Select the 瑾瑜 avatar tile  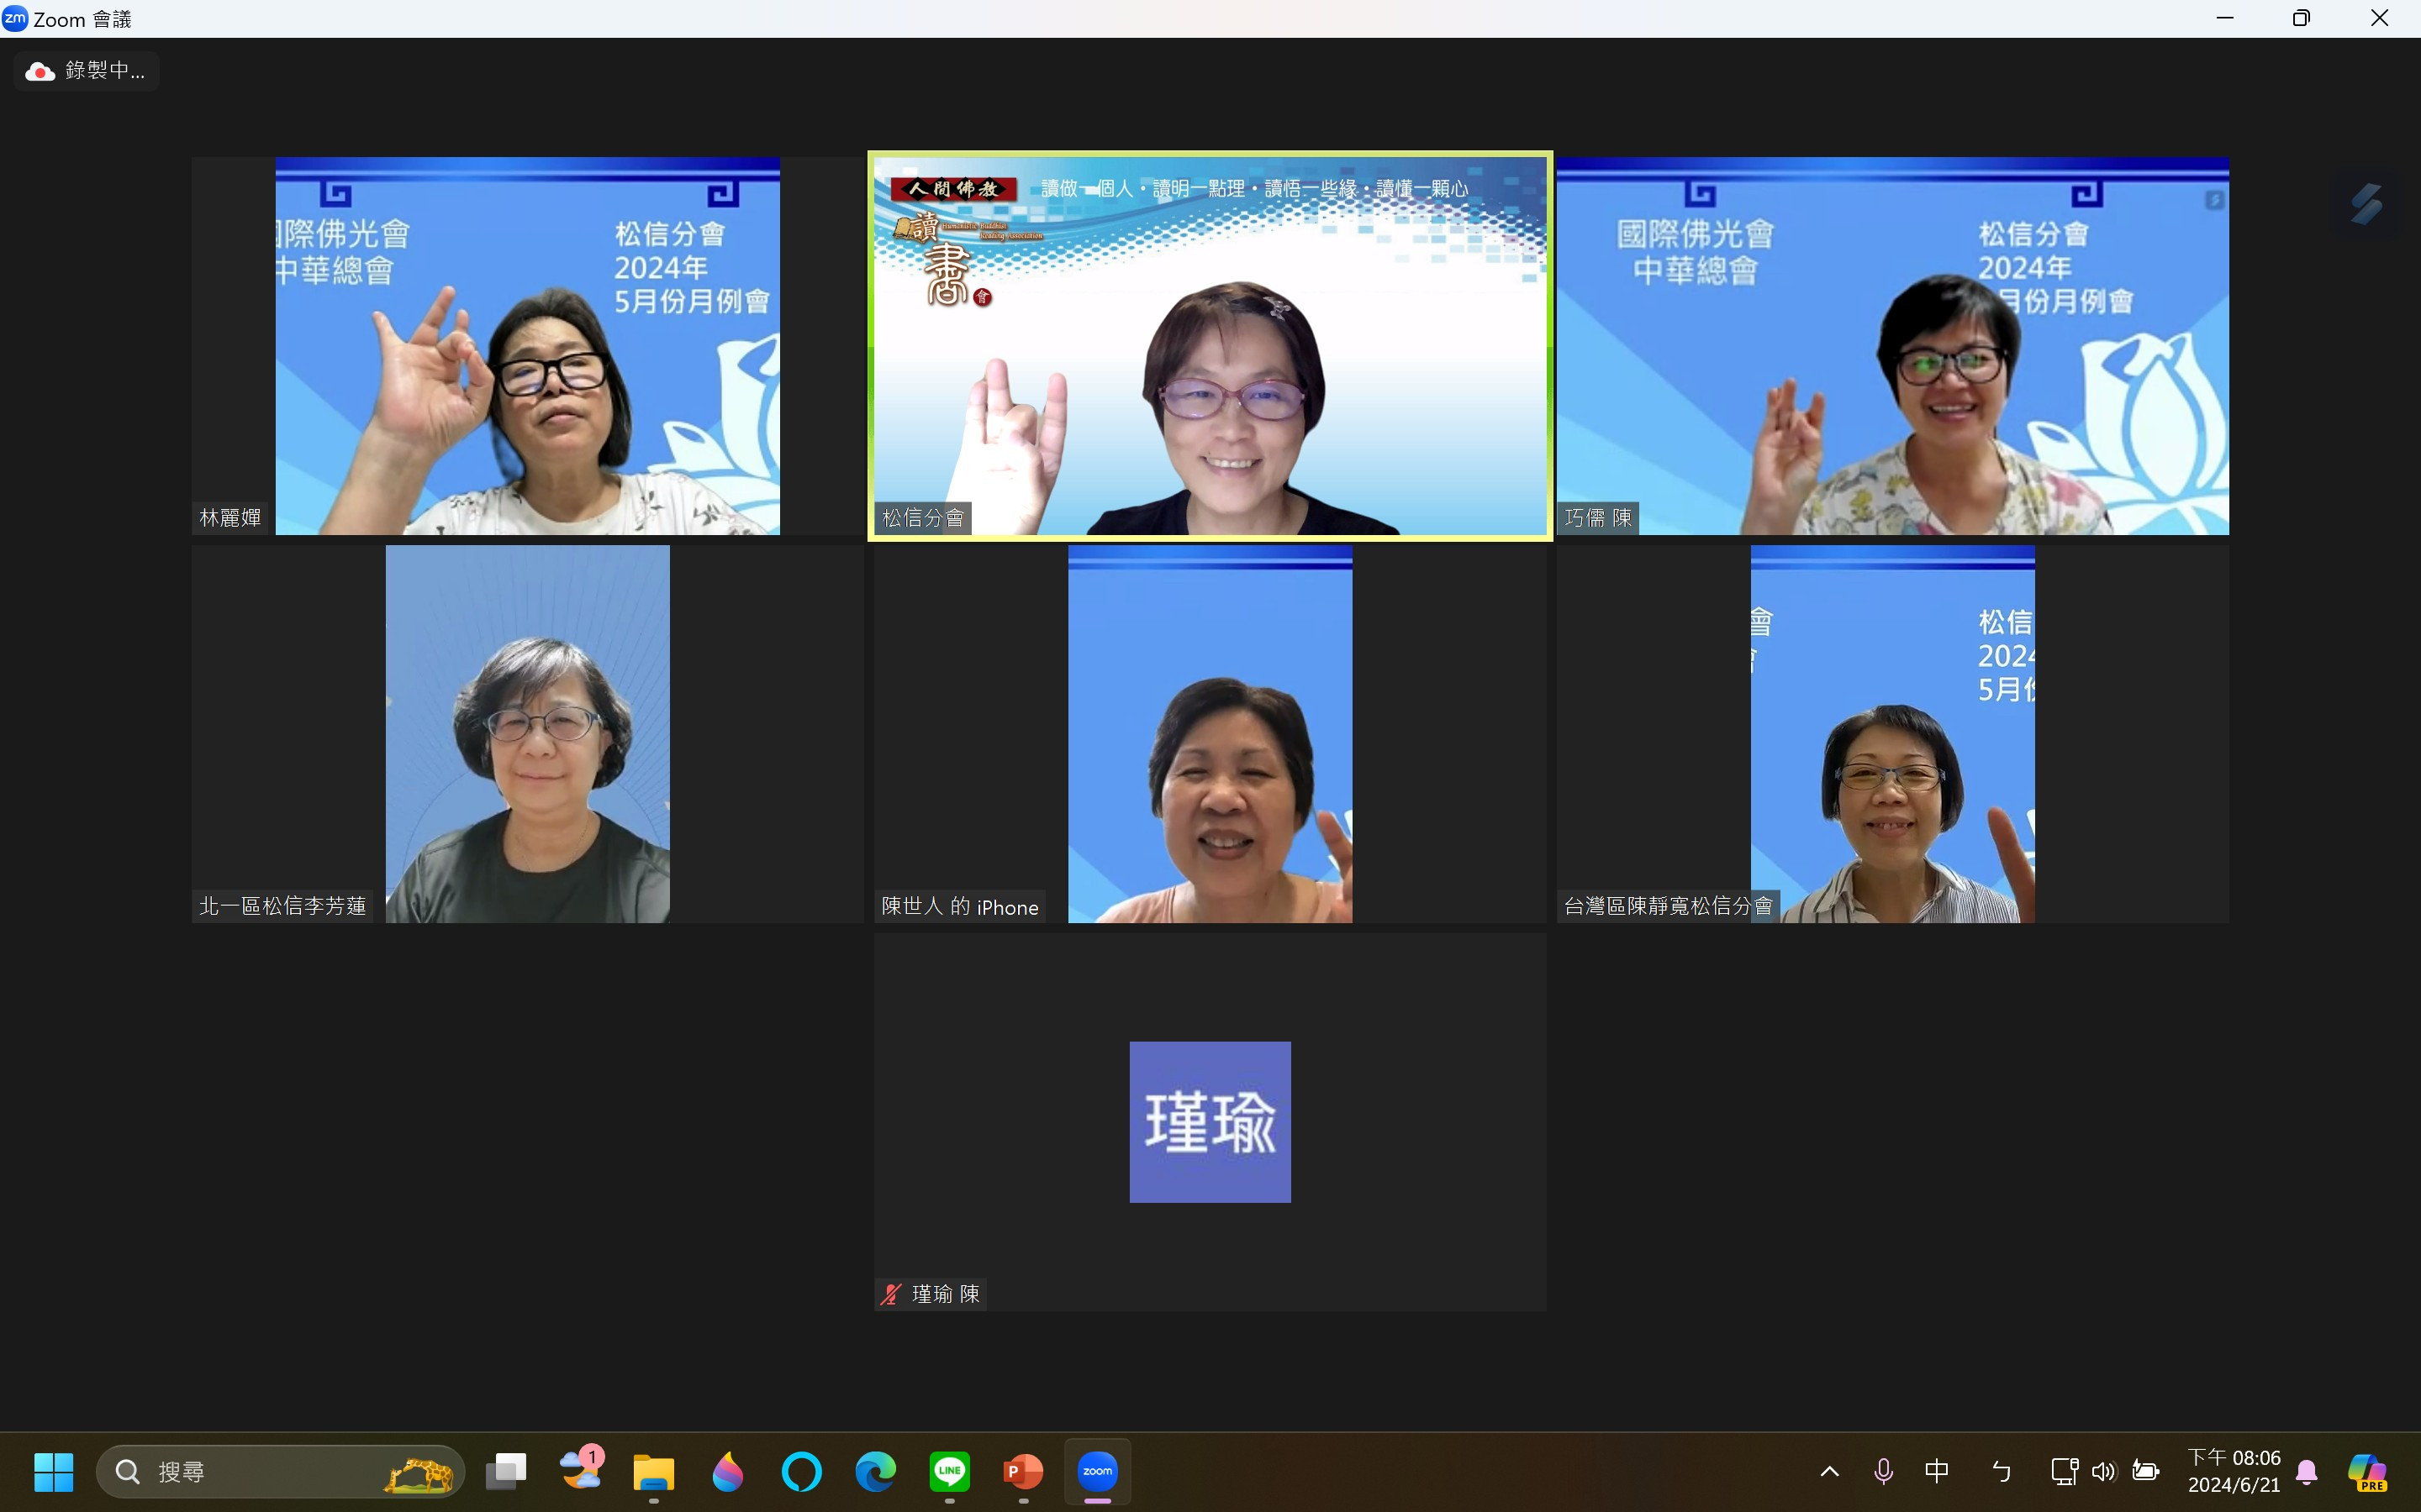coord(1210,1121)
